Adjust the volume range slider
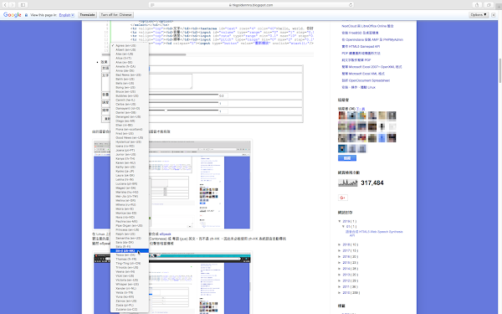Viewport: 502px width, 314px height. tap(183, 95)
